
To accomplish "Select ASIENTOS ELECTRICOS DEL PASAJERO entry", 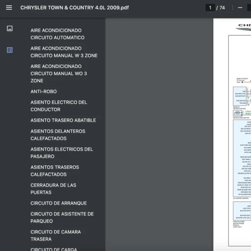I will (x=62, y=153).
